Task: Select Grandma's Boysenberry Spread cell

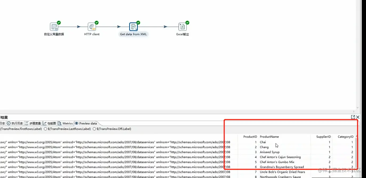Action: pos(282,167)
